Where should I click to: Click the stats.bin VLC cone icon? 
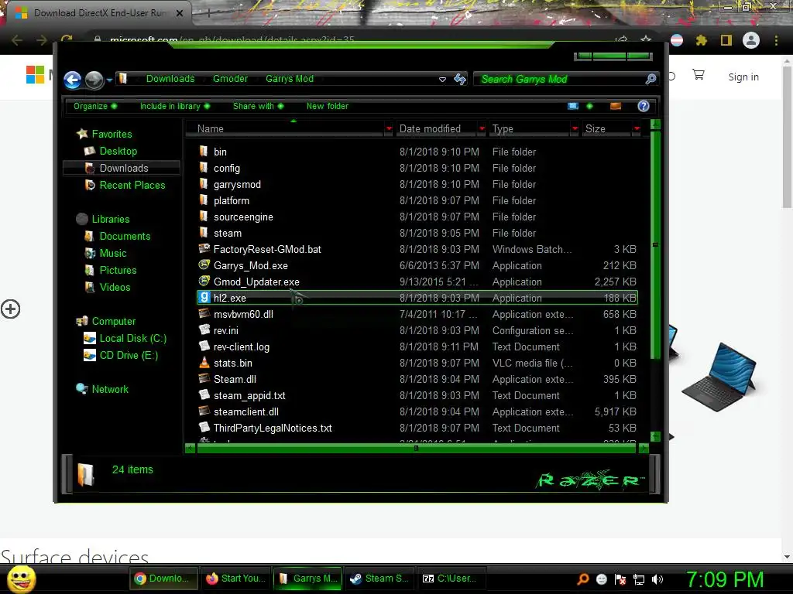coord(204,363)
